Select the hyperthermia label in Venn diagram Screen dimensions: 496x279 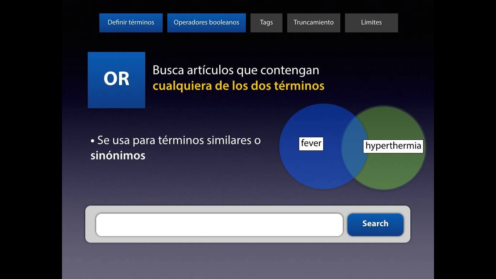(393, 146)
